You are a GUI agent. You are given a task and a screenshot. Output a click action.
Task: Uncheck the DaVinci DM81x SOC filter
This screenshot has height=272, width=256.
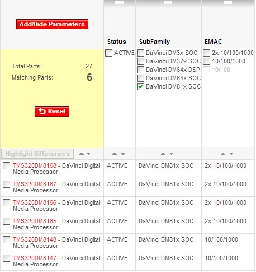140,86
